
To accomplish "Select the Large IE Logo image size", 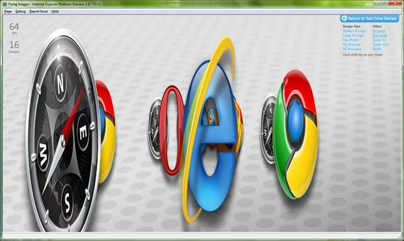I will point(353,36).
